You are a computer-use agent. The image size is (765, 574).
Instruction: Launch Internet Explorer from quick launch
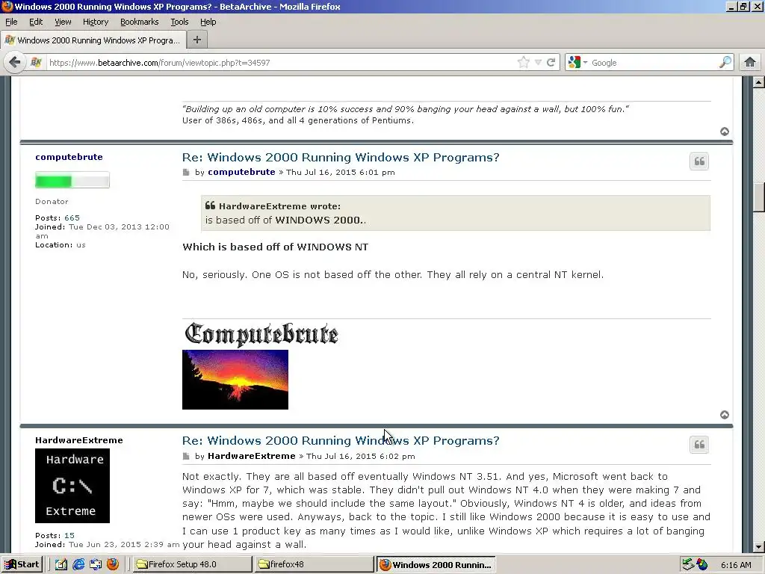78,564
